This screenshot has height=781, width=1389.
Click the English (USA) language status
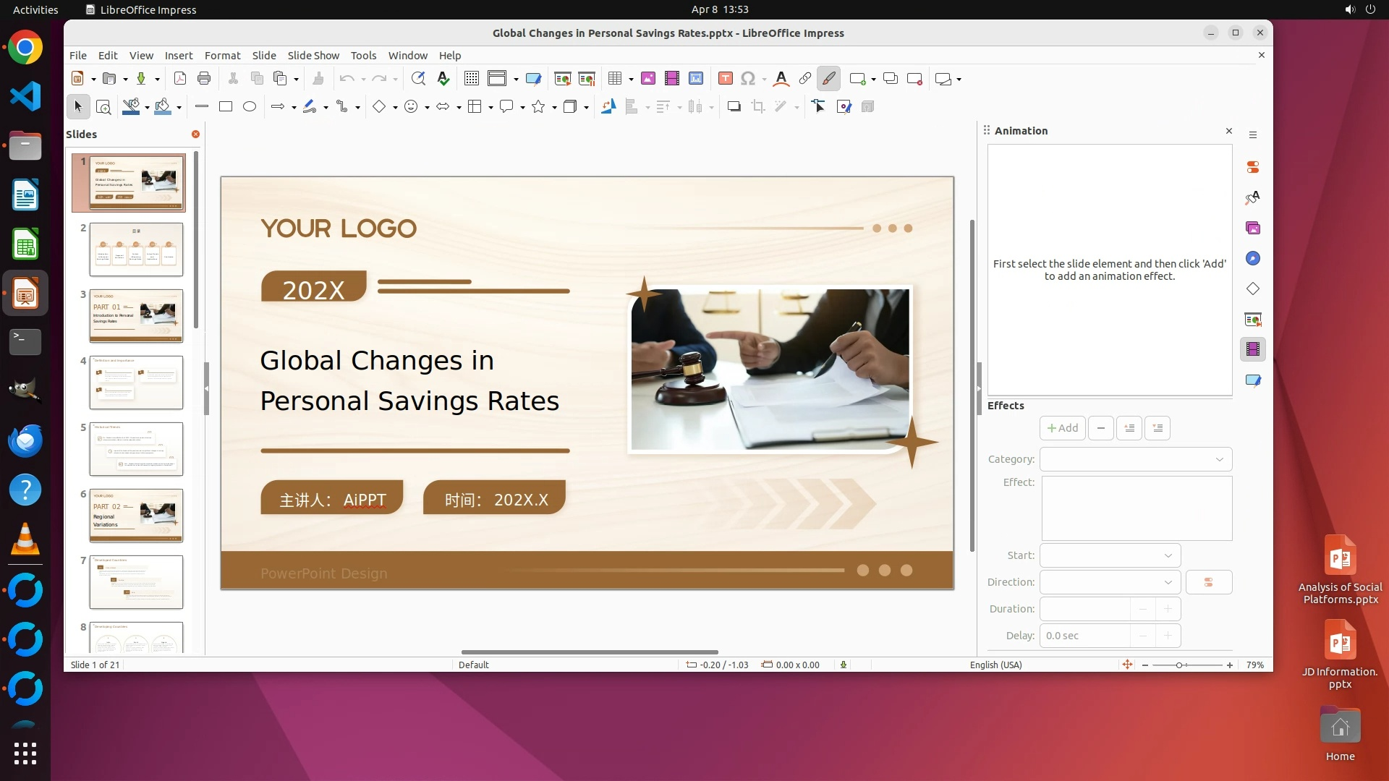(995, 665)
